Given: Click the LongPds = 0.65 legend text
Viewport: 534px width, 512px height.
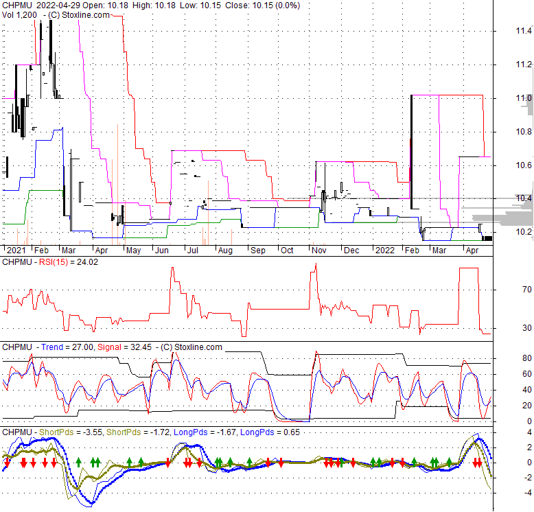Looking at the screenshot, I should click(270, 432).
